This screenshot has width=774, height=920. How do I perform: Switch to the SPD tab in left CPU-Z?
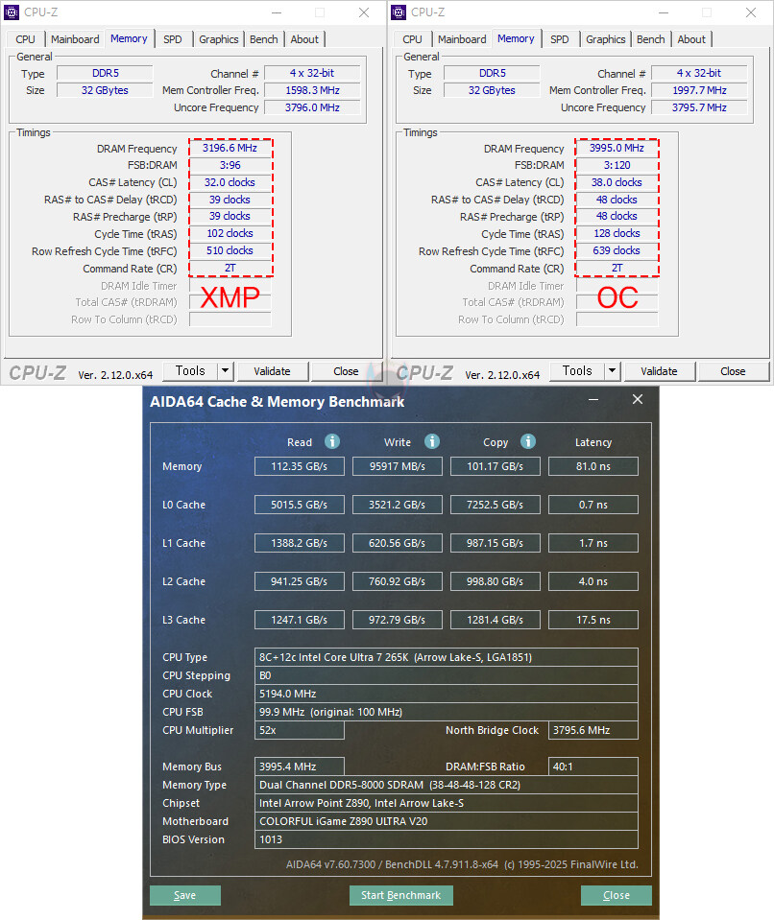pos(172,39)
